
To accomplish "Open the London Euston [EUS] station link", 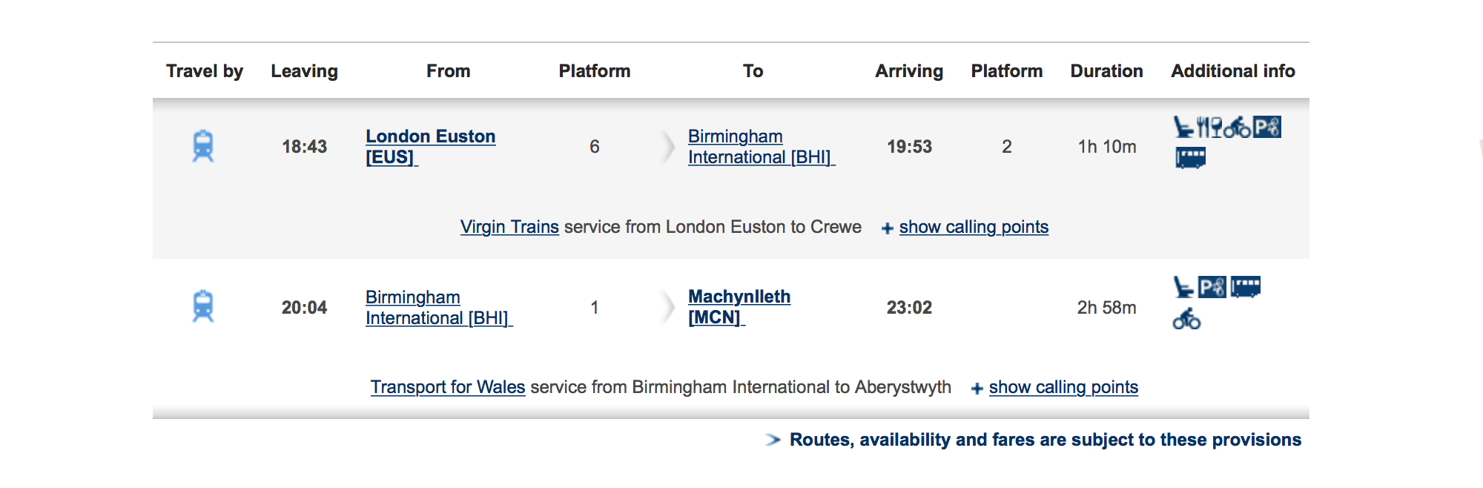I will click(430, 147).
